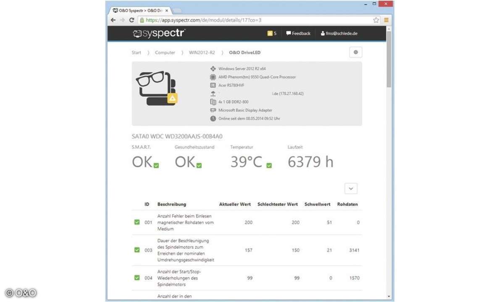Click the Beschreibung column header
This screenshot has width=504, height=302.
click(172, 204)
